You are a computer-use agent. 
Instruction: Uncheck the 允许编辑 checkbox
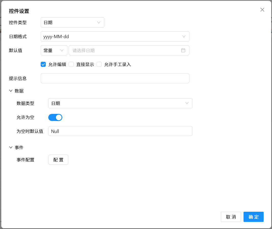43,64
